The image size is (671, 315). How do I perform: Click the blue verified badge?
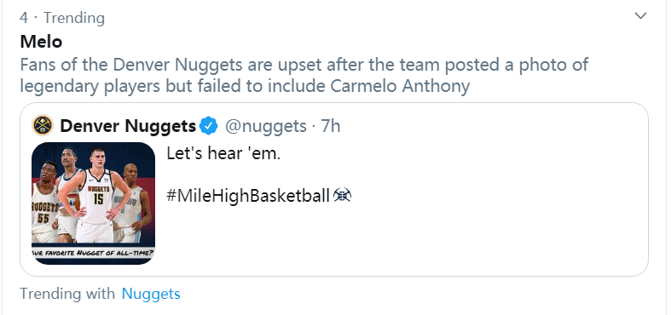(x=209, y=126)
